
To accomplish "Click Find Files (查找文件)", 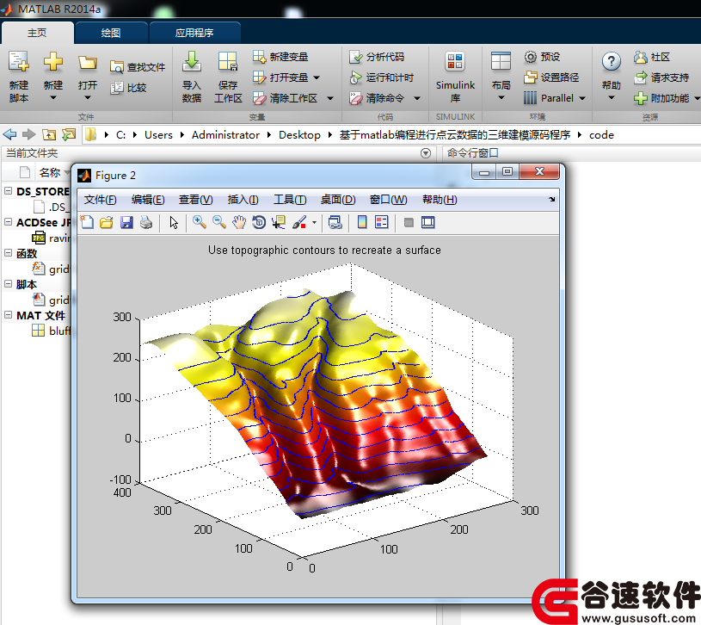I will pyautogui.click(x=138, y=67).
